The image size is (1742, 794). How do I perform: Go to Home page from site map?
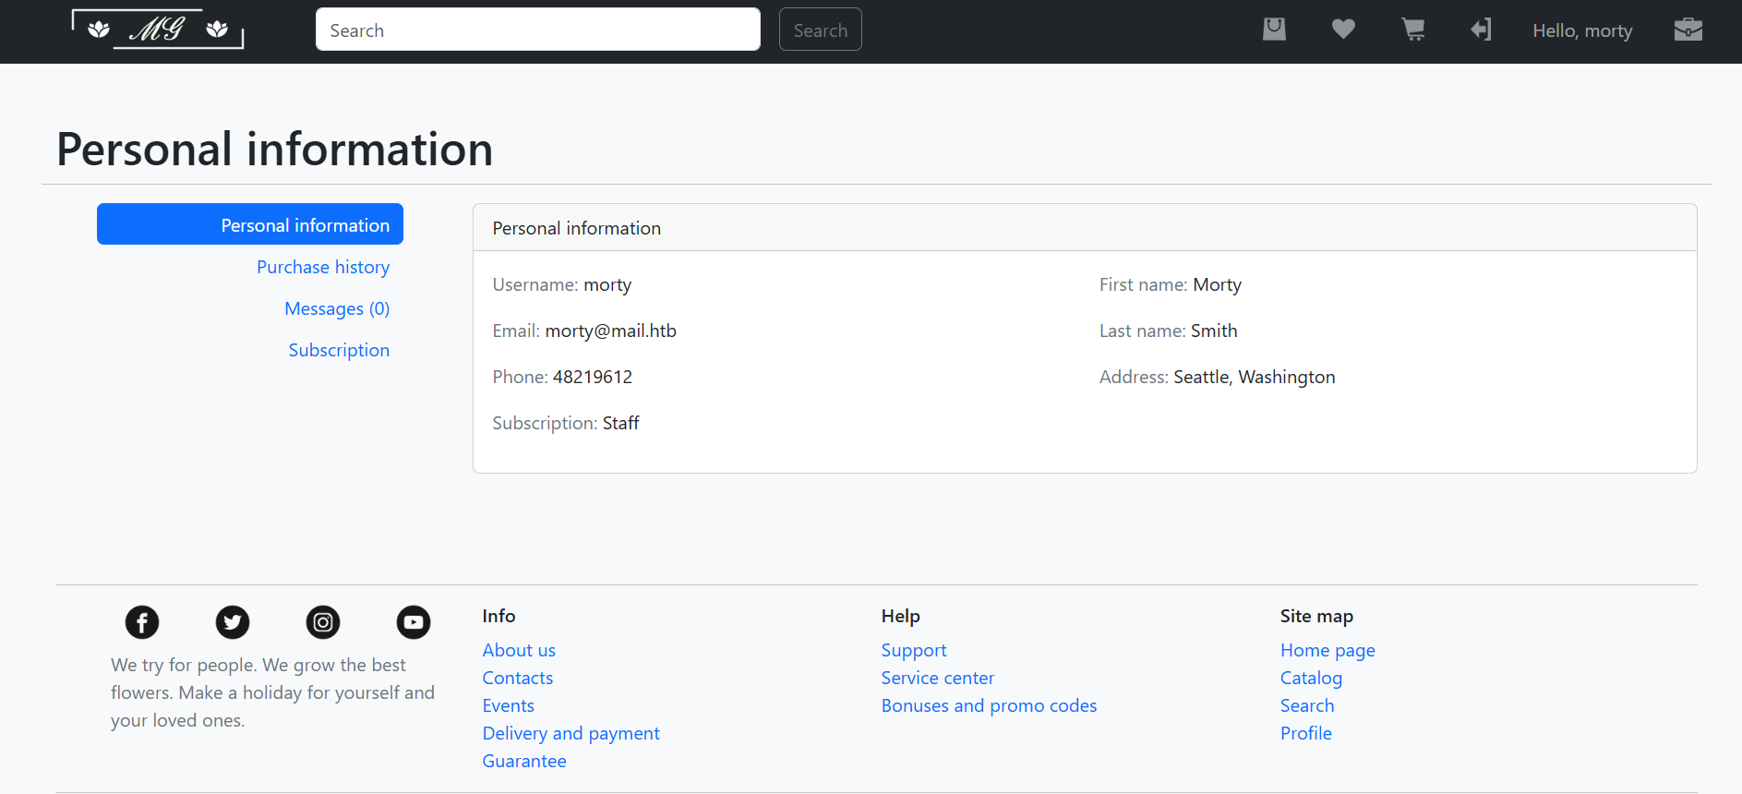click(x=1328, y=650)
